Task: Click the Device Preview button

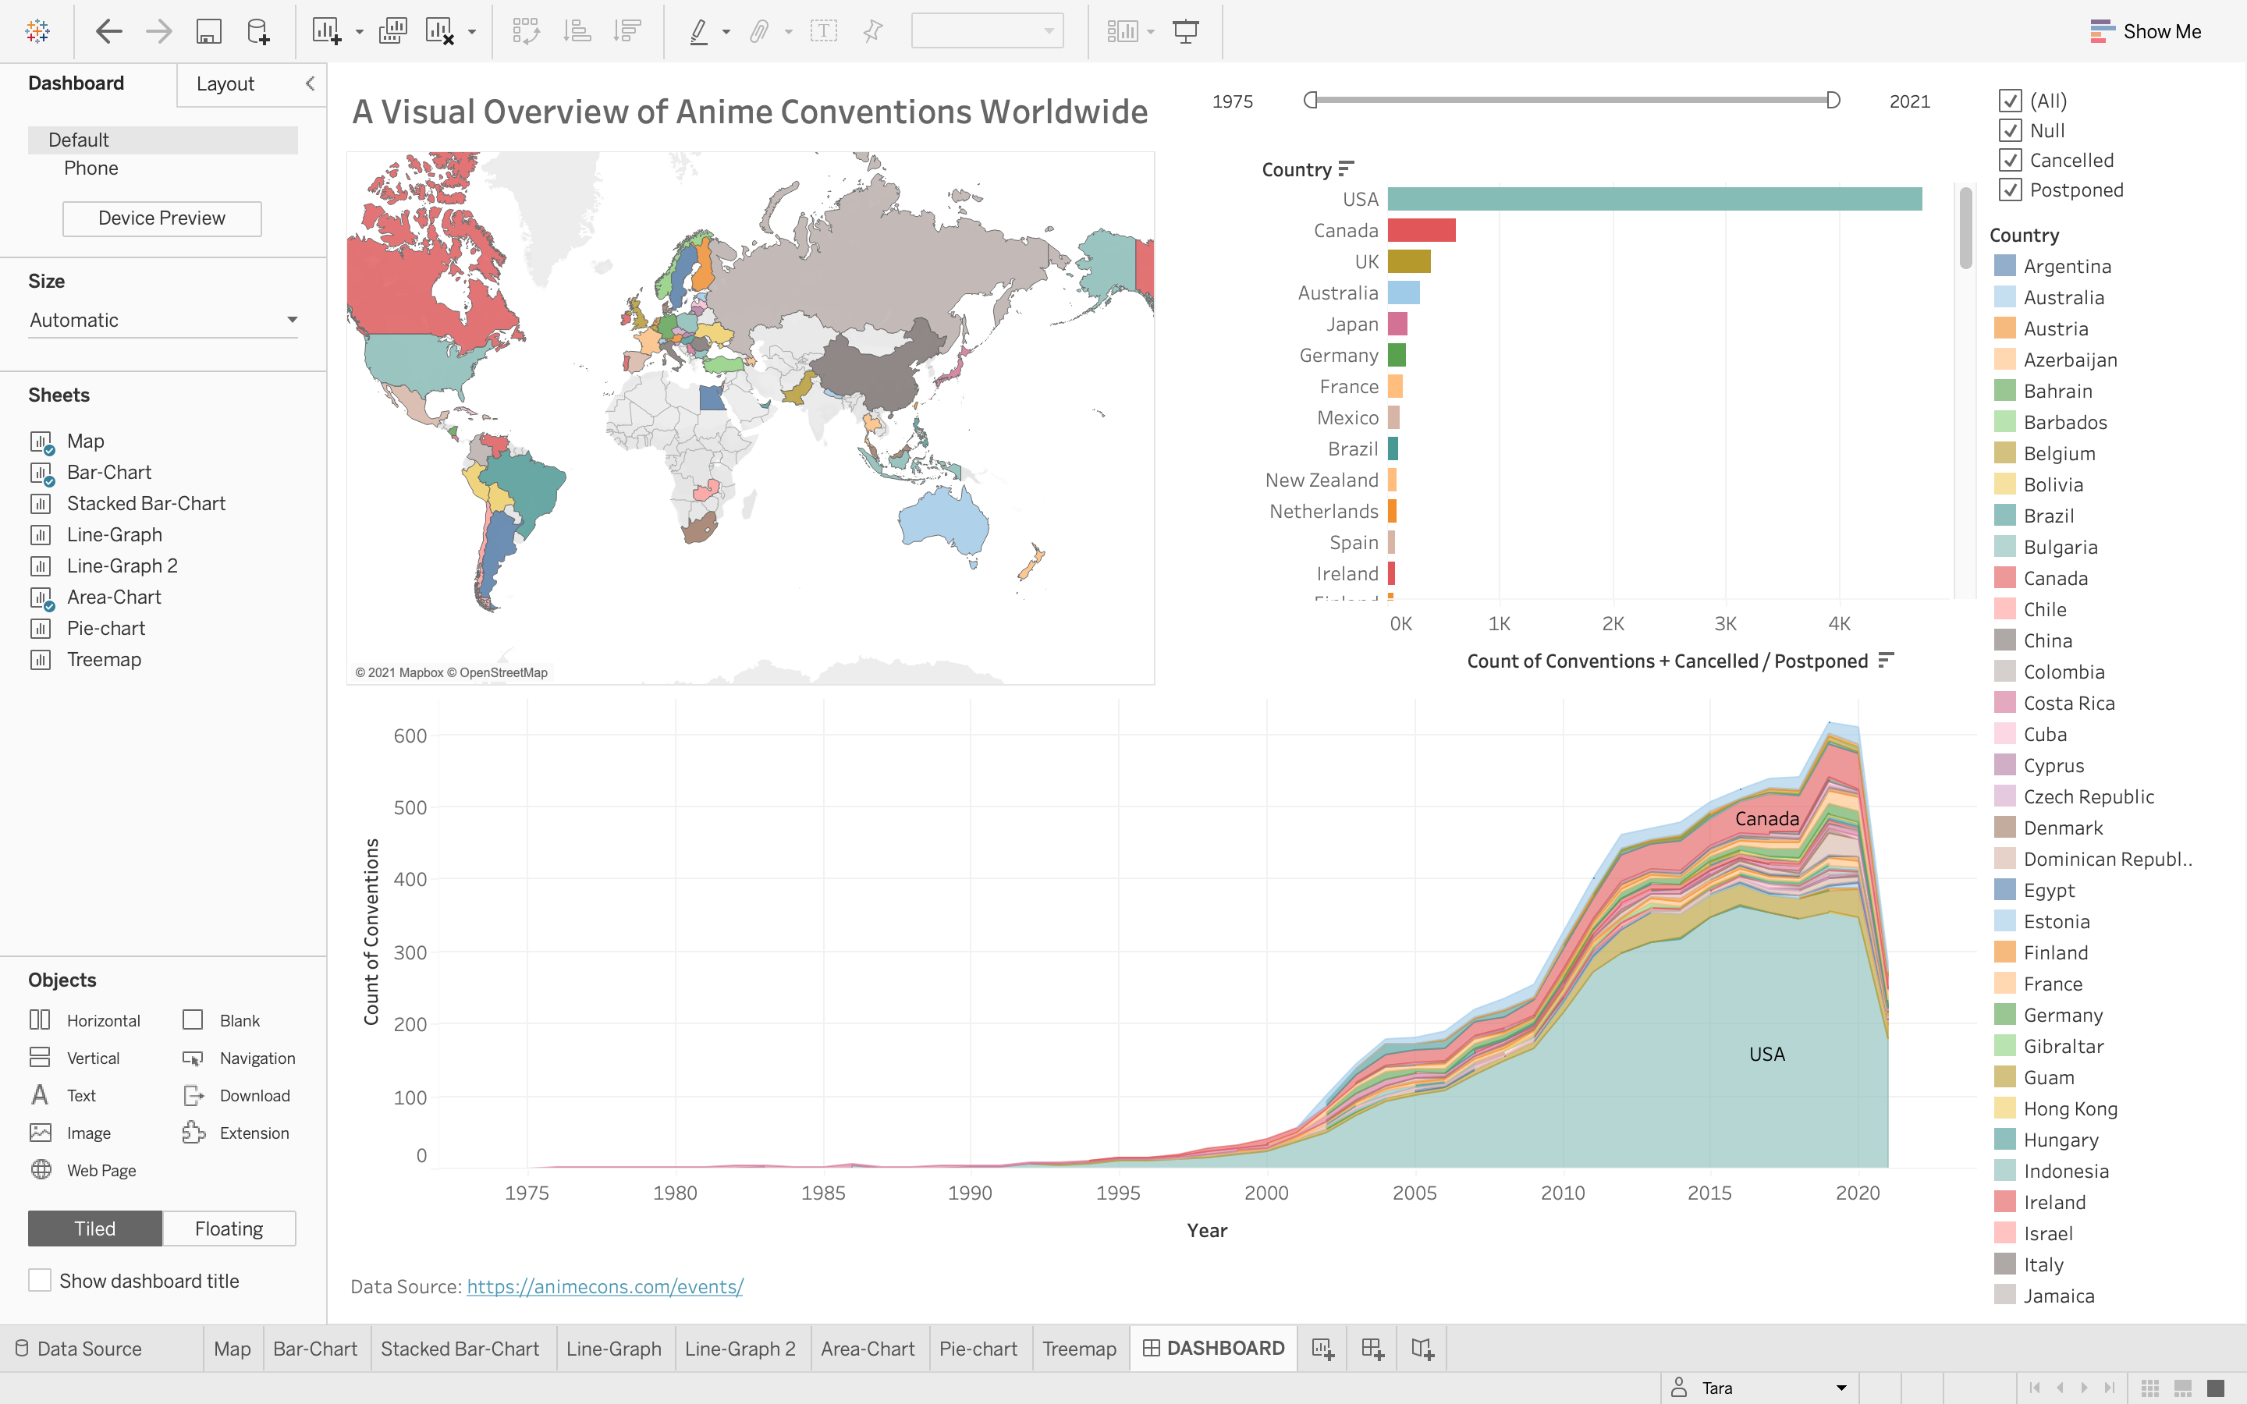Action: 162,218
